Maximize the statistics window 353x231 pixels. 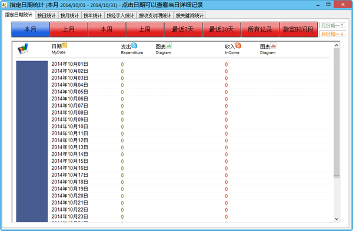(x=328, y=5)
